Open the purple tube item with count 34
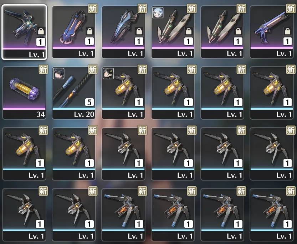The image size is (297, 244). point(24,93)
